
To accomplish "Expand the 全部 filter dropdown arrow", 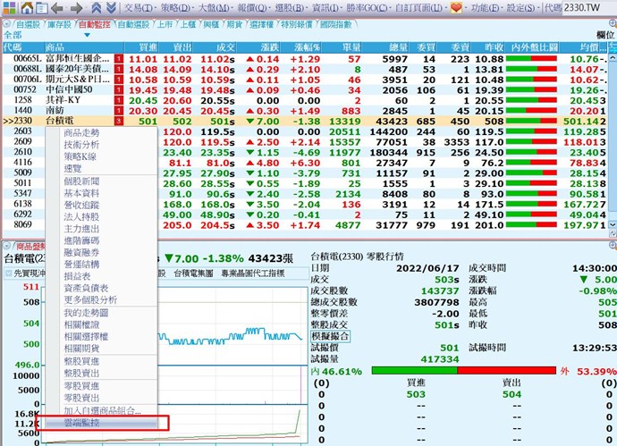I will pyautogui.click(x=87, y=35).
